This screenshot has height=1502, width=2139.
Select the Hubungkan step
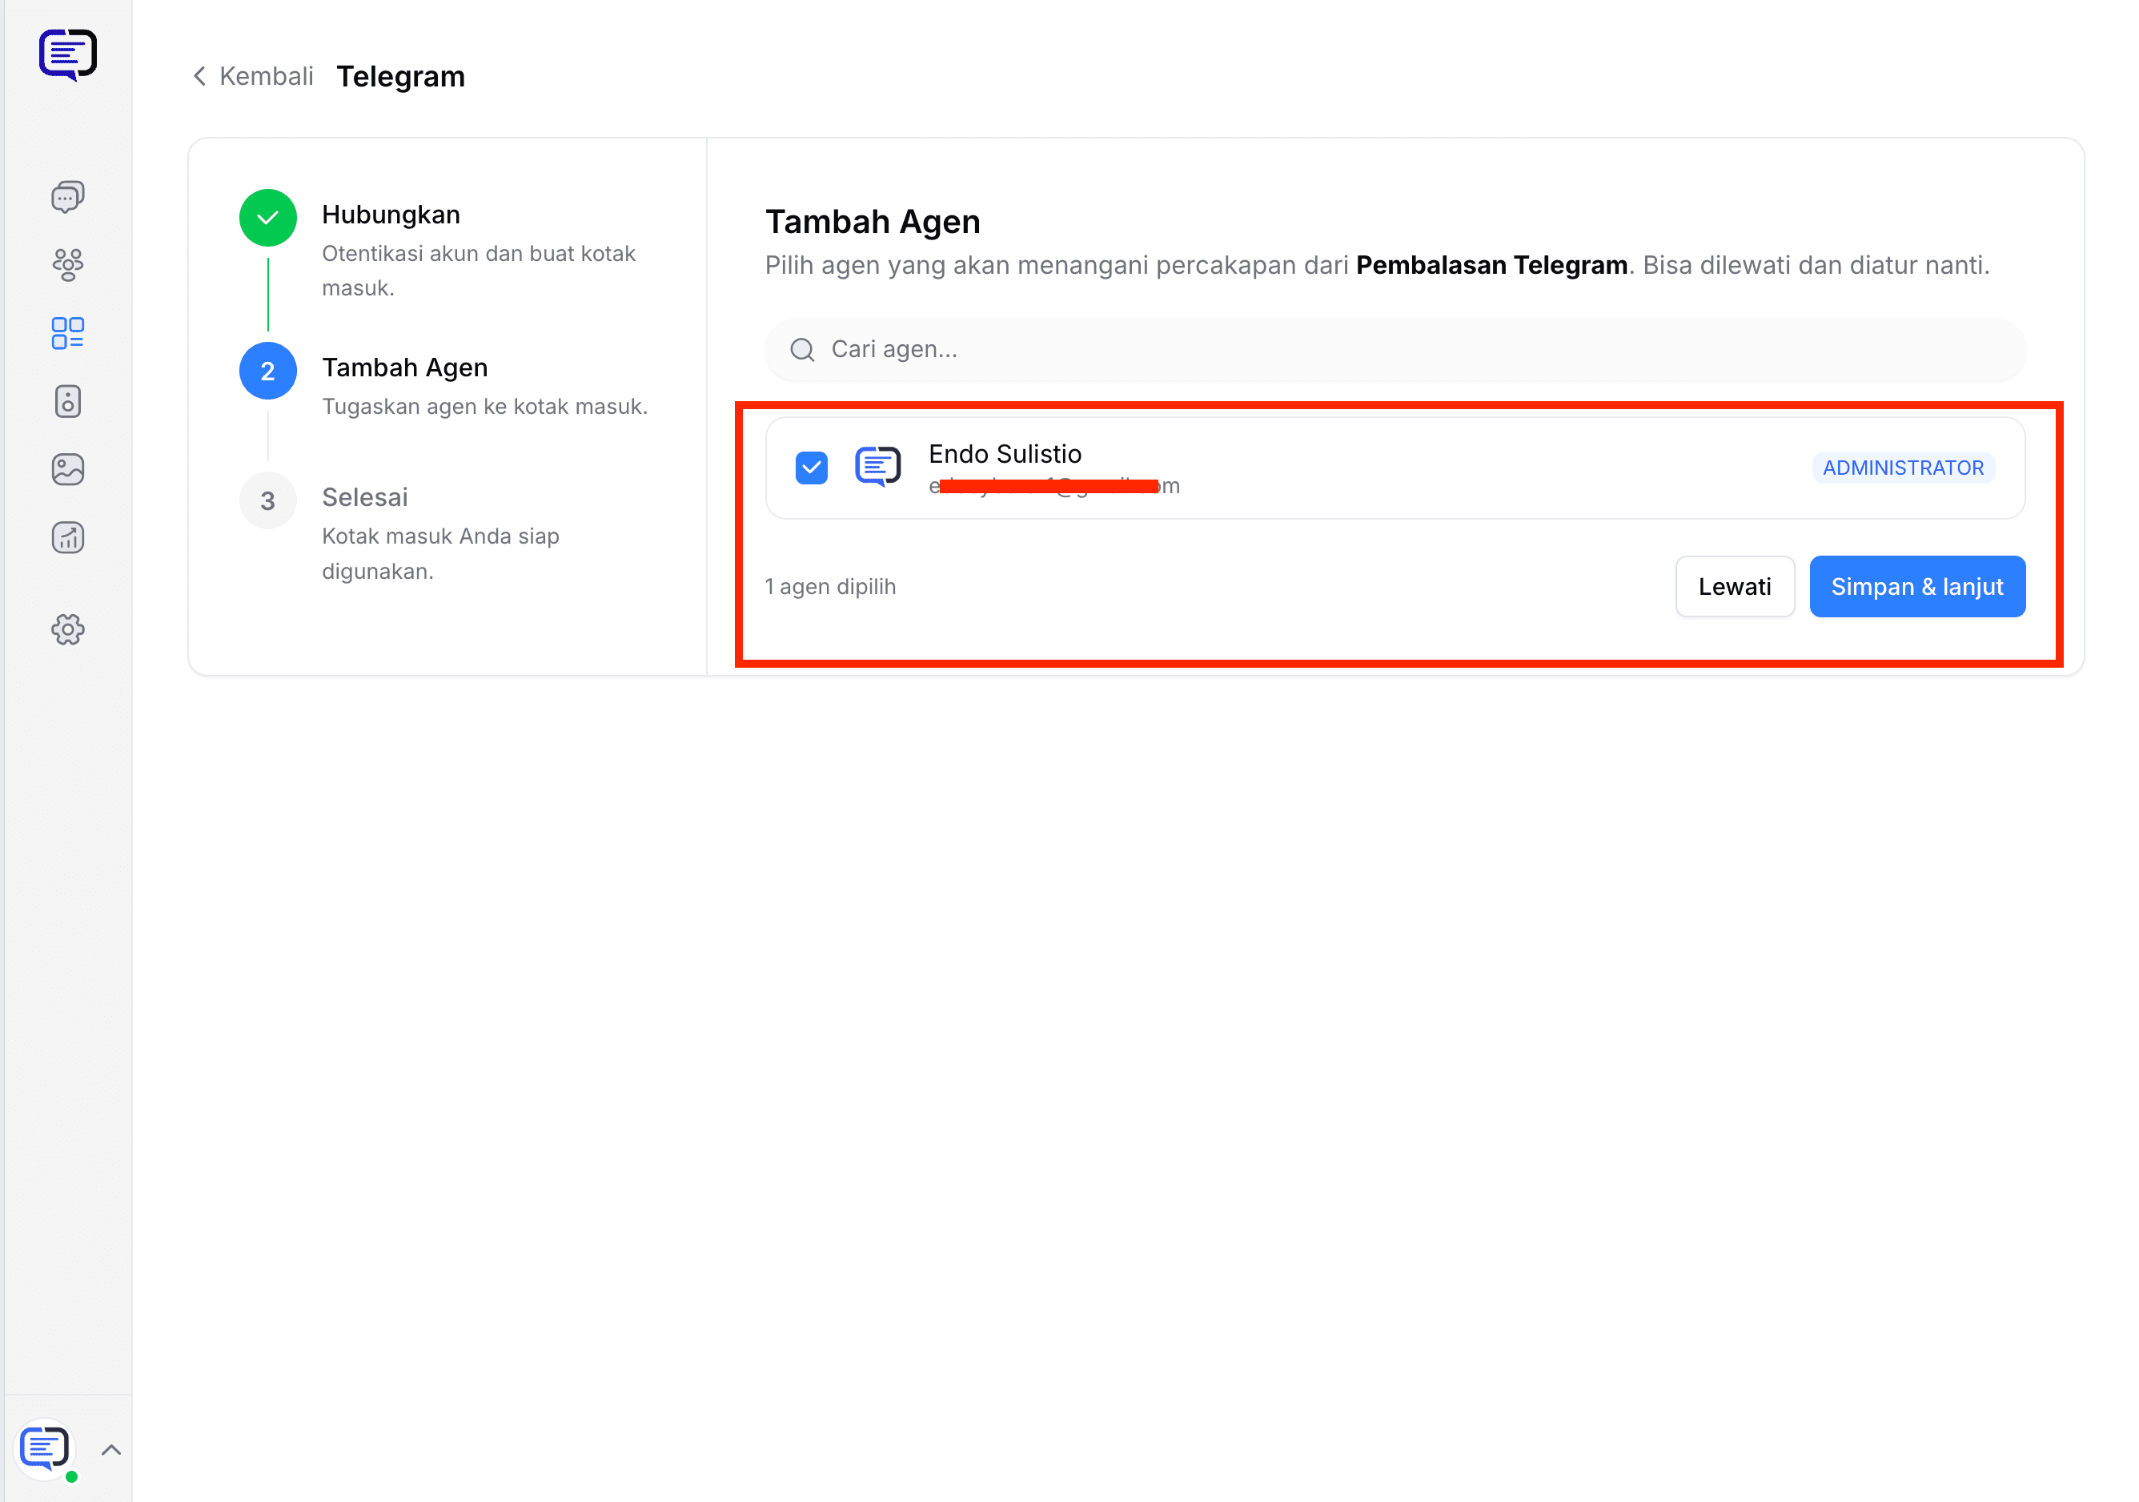pyautogui.click(x=391, y=215)
